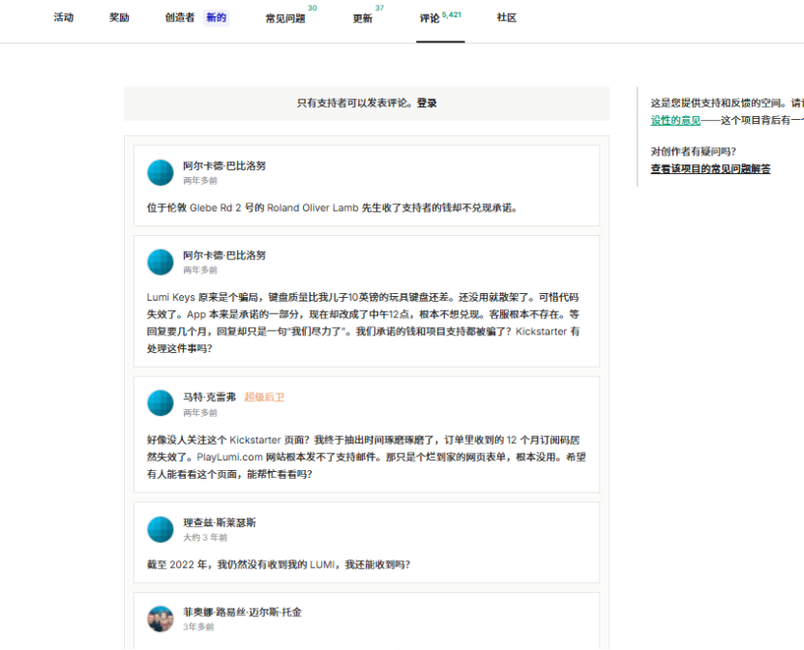Click the username 马特·克雷弗
The height and width of the screenshot is (650, 804).
209,398
